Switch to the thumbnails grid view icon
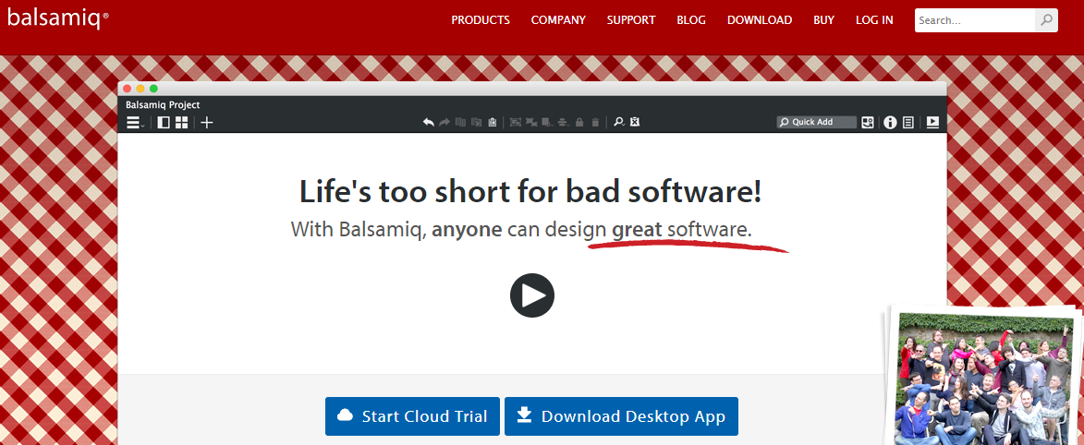Screen dimensions: 1084x445 181,122
